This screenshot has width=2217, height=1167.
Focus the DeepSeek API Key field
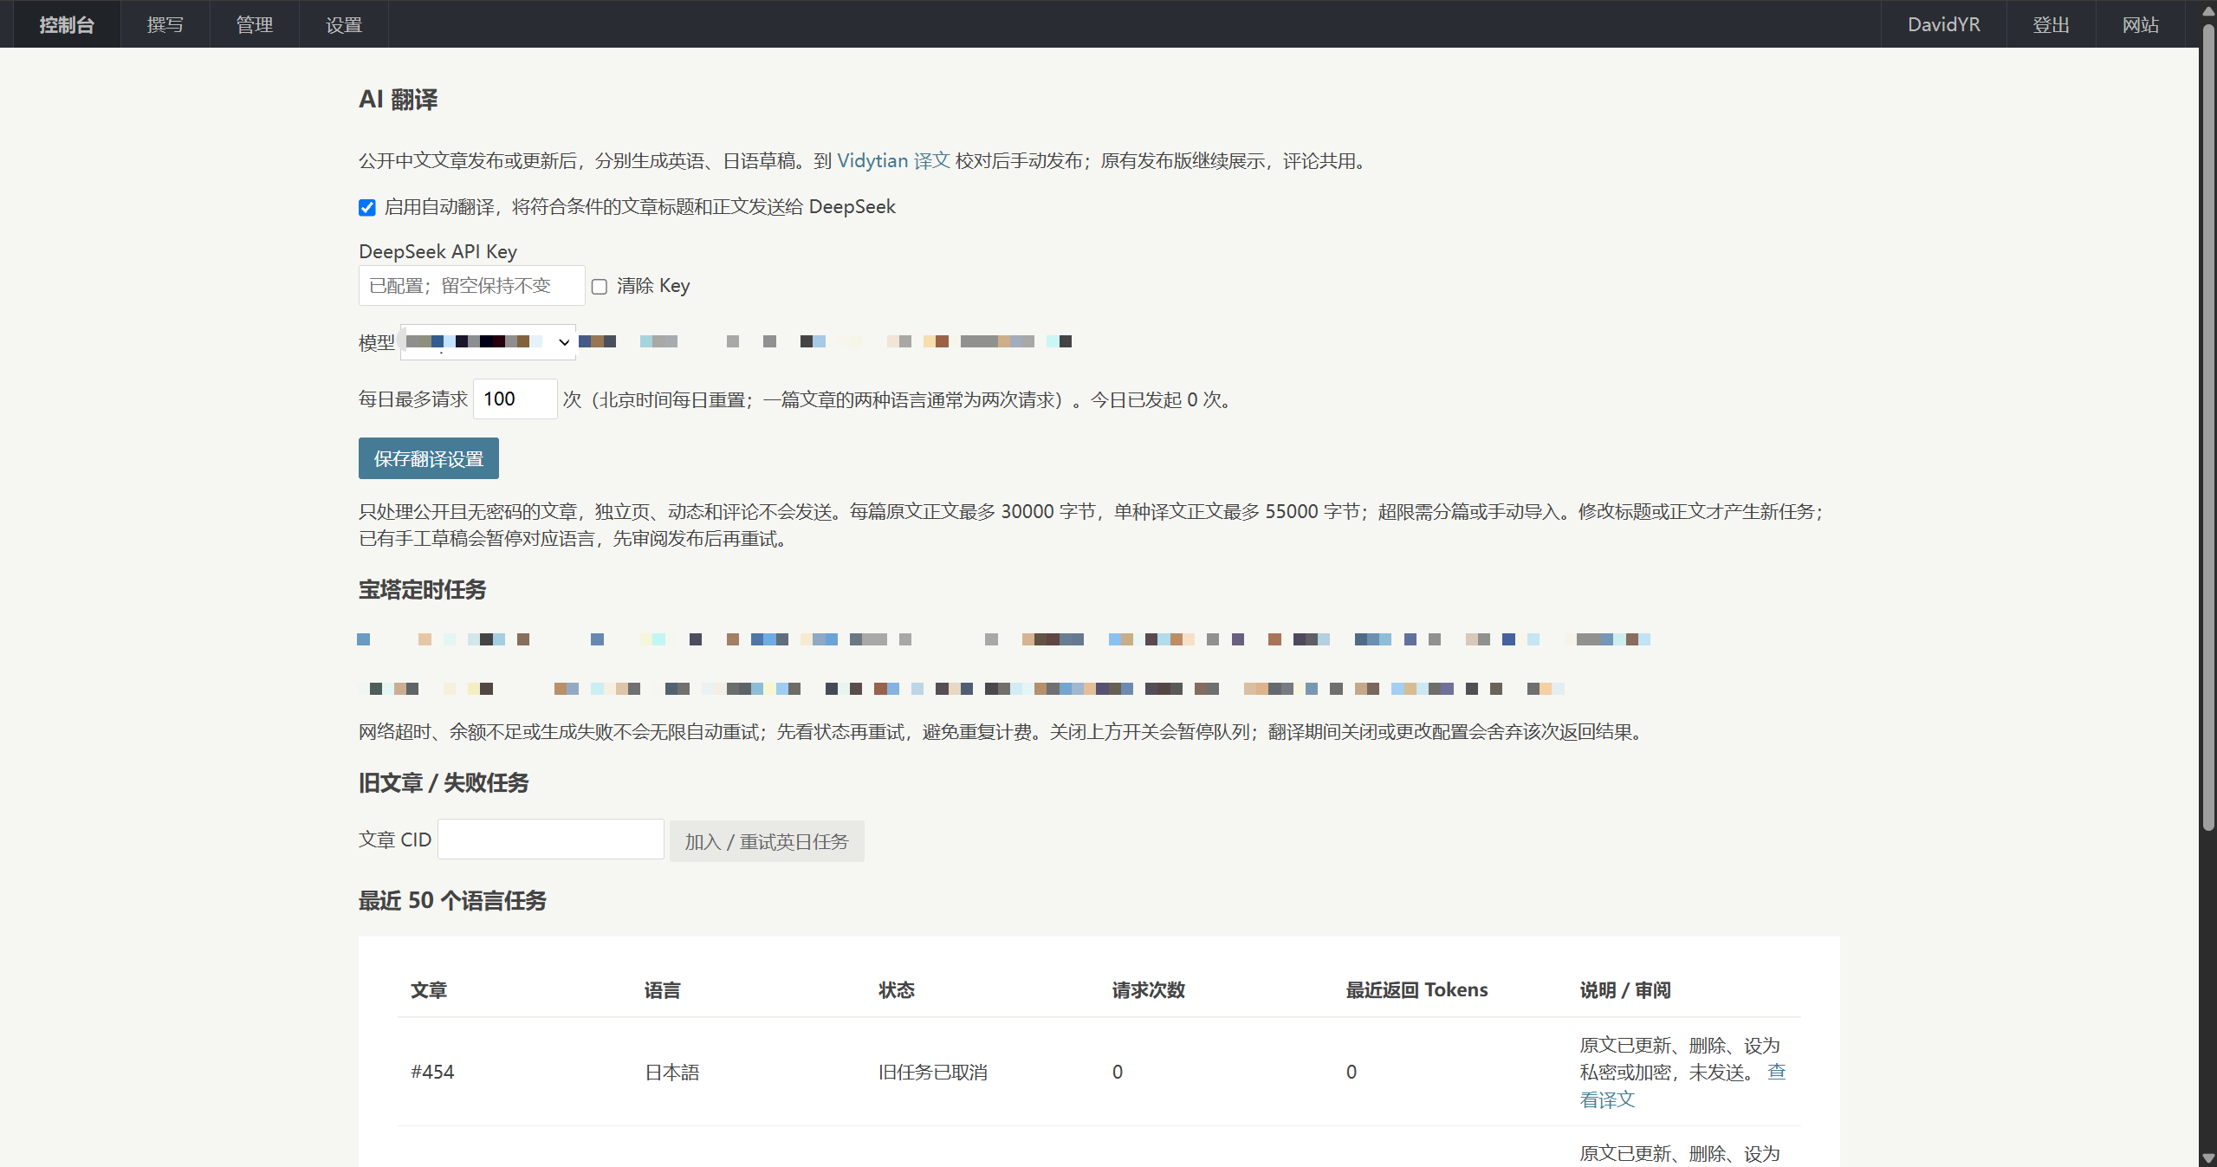point(471,286)
